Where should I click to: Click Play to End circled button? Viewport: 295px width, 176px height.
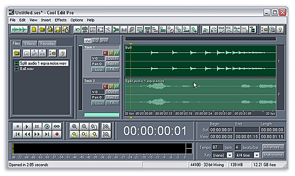tap(47, 127)
